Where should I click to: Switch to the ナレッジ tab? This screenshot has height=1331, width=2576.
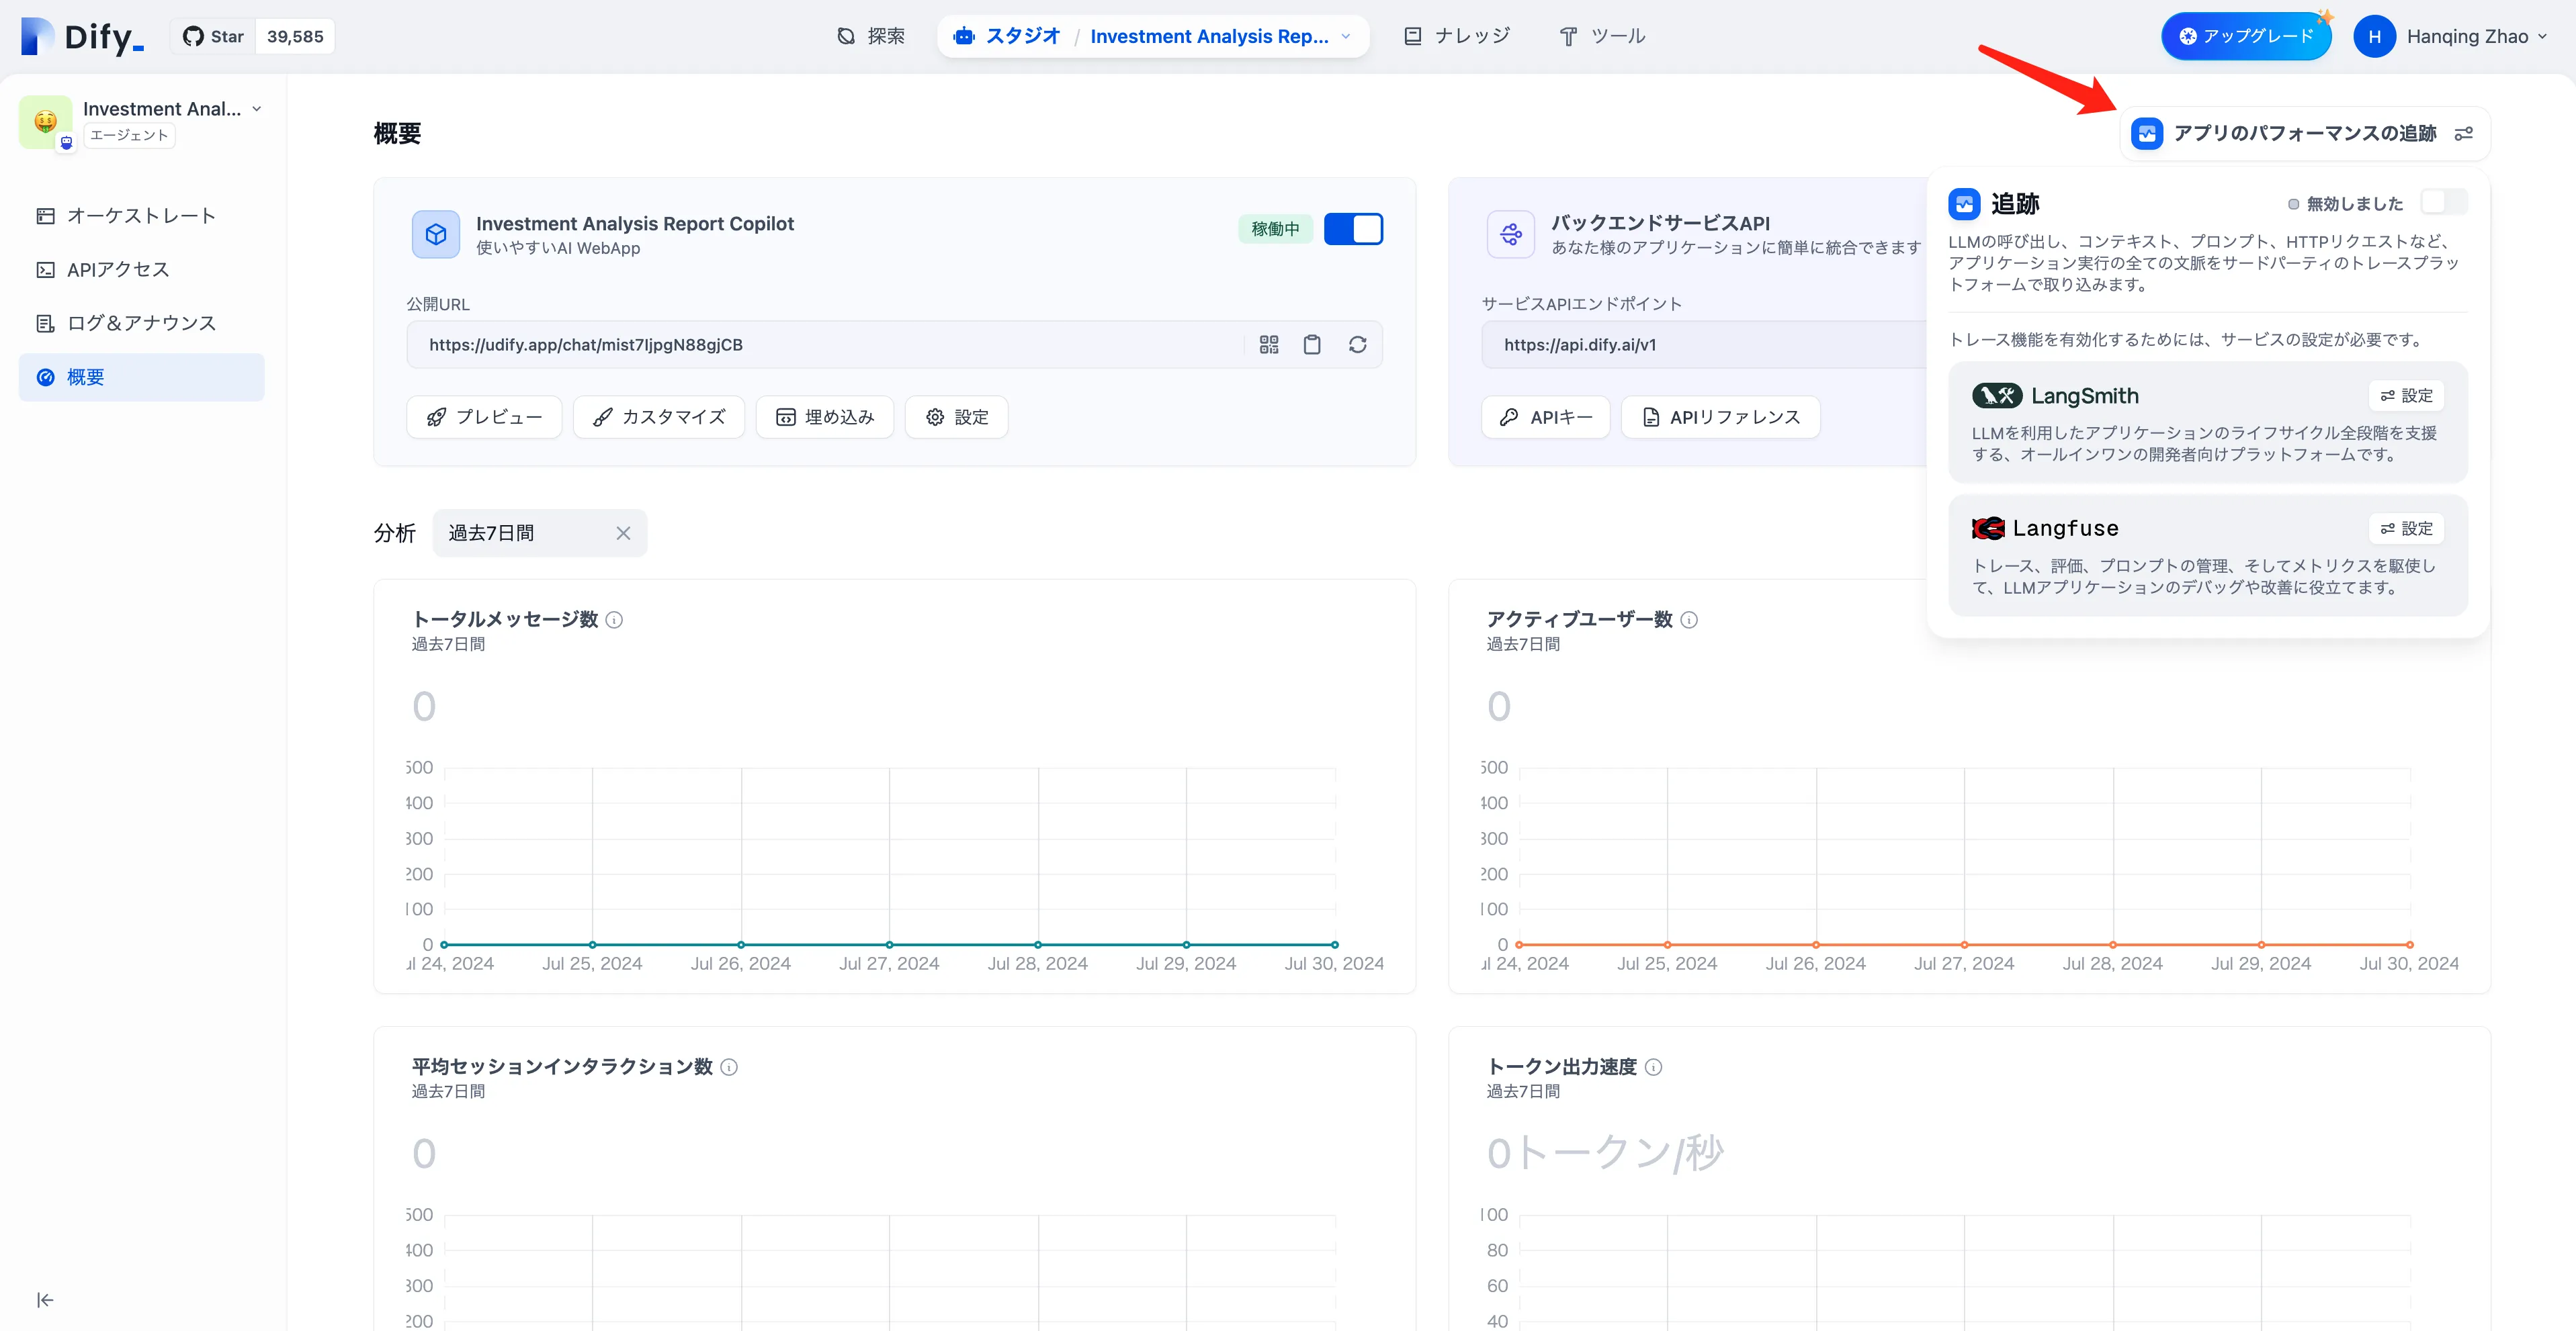1457,37
